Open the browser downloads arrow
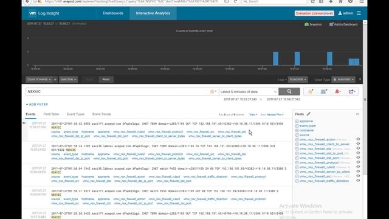The width and height of the screenshot is (389, 219). point(331,1)
